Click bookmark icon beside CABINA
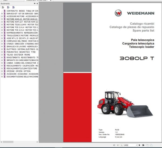The height and width of the screenshot is (148, 162). (x=5, y=63)
